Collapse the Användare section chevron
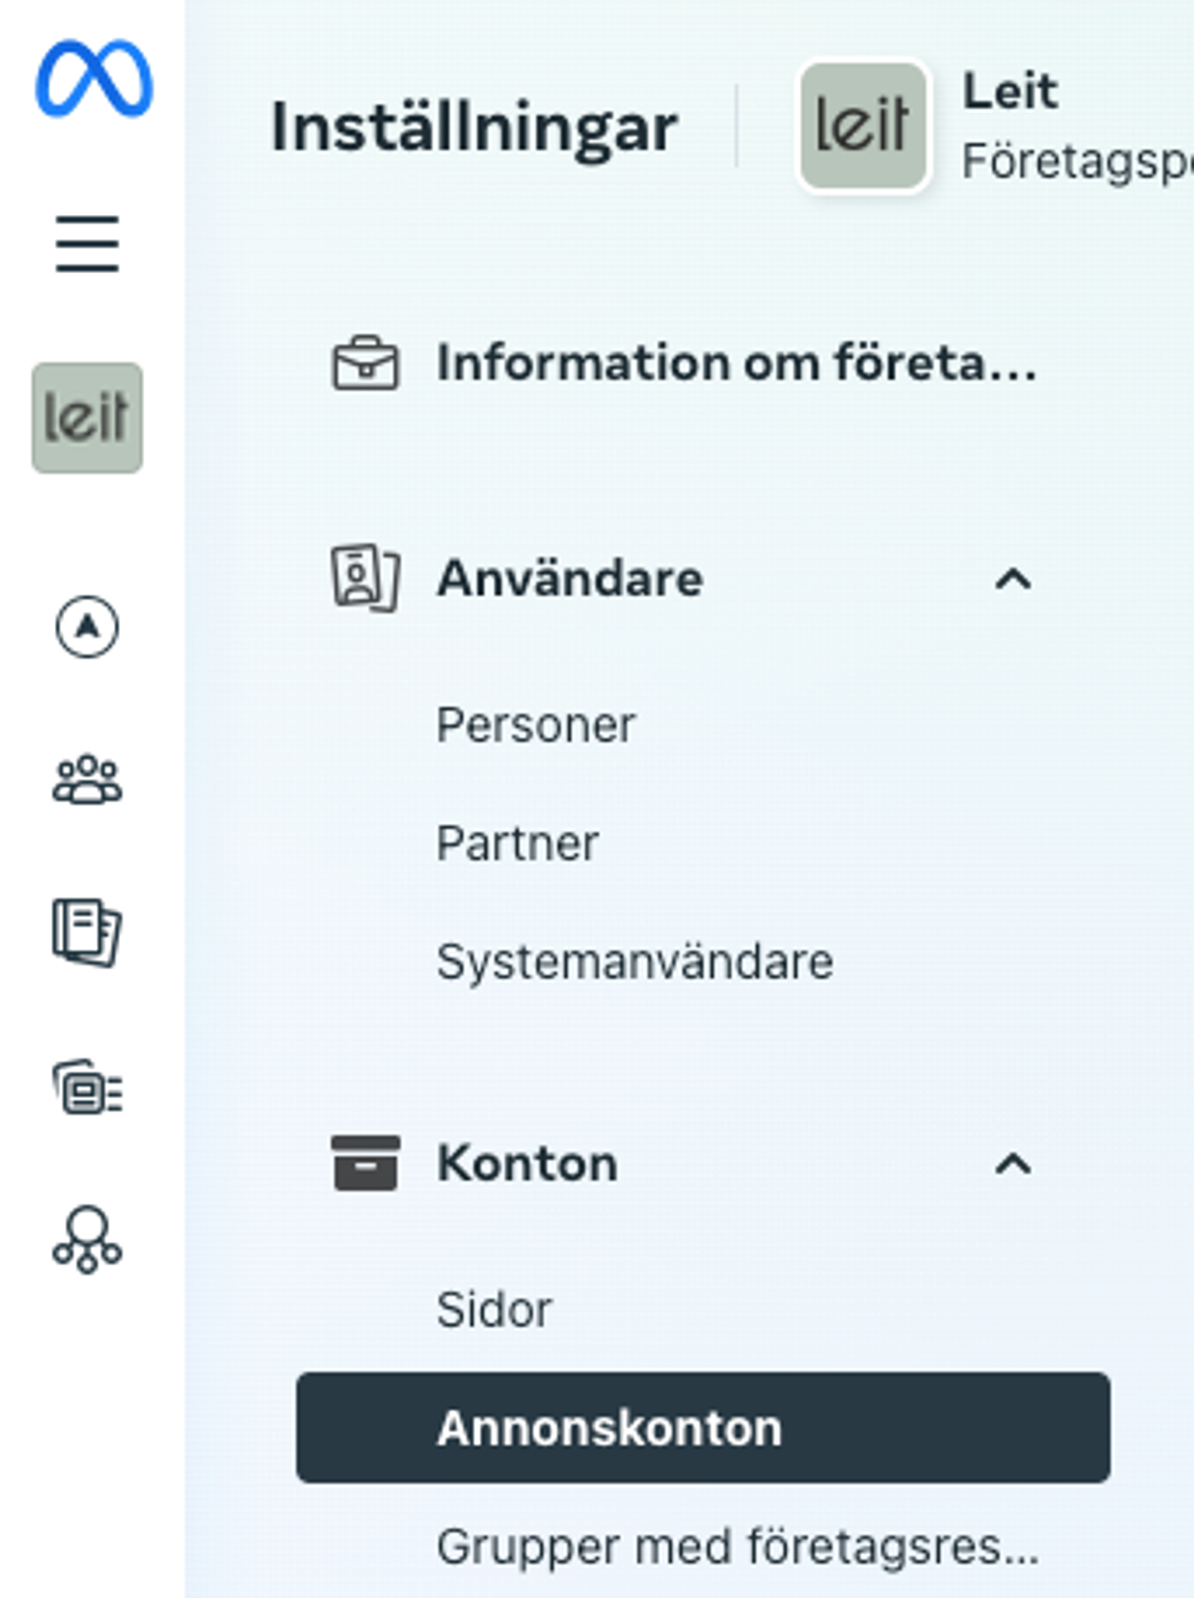 click(x=1013, y=579)
